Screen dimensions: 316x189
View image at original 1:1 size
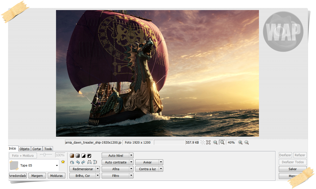pos(215,142)
